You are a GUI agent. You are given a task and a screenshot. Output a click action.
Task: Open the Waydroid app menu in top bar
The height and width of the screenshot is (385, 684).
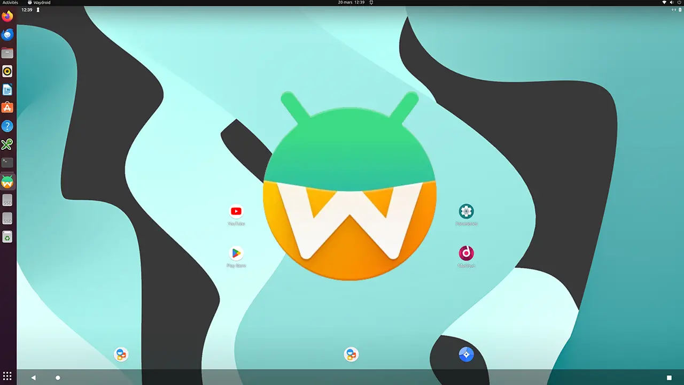pos(39,3)
